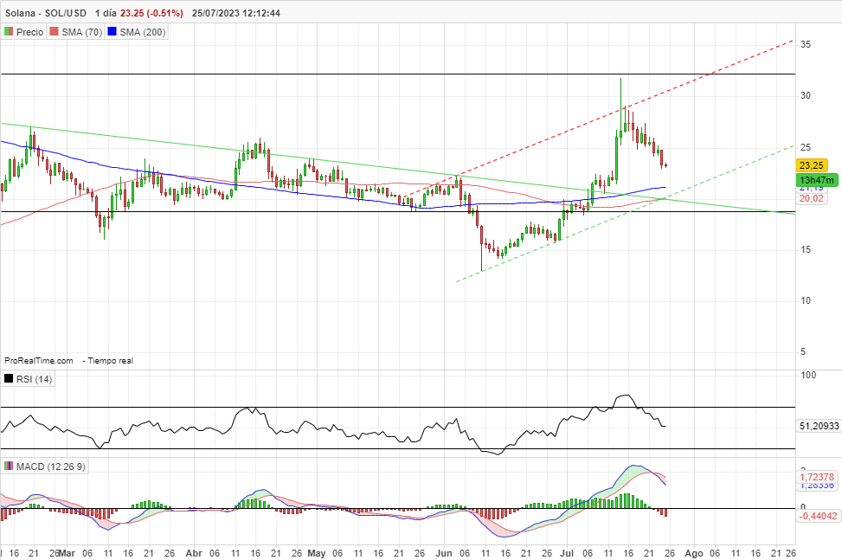Click the green and red Precio color swatch
This screenshot has width=842, height=560.
[9, 32]
